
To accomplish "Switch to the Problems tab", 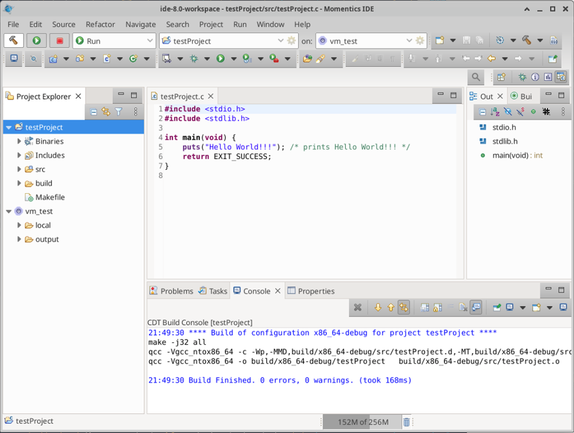I will click(x=171, y=291).
